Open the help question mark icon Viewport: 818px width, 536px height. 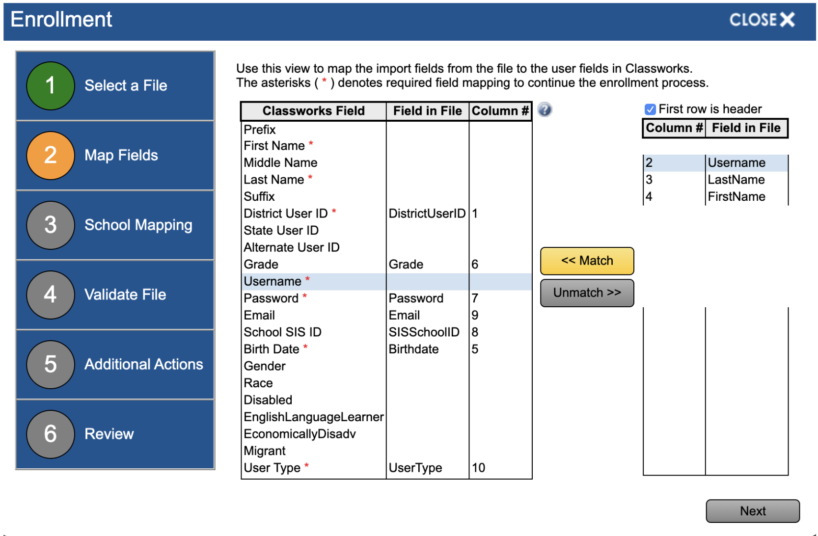pos(545,109)
